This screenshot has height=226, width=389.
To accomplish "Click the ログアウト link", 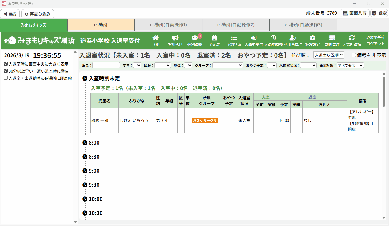I will click(x=375, y=43).
